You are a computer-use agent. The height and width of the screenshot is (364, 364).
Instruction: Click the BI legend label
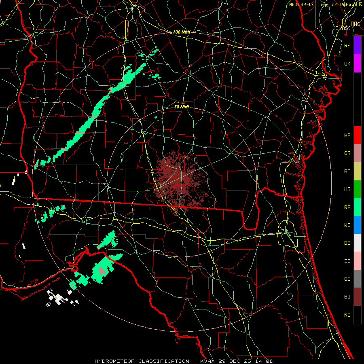[347, 297]
